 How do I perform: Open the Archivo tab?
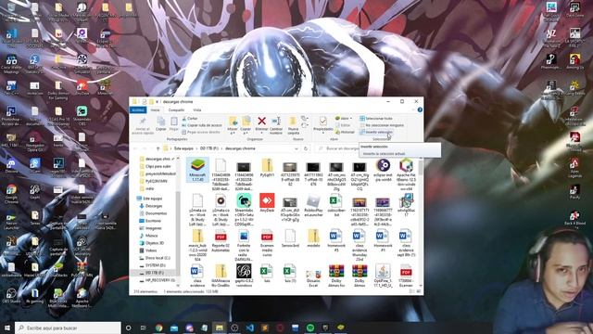138,109
